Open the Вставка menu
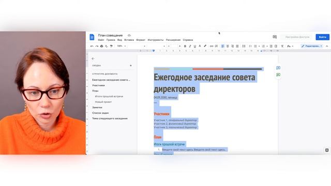Screen dimensions: 331x186 tap(129, 40)
